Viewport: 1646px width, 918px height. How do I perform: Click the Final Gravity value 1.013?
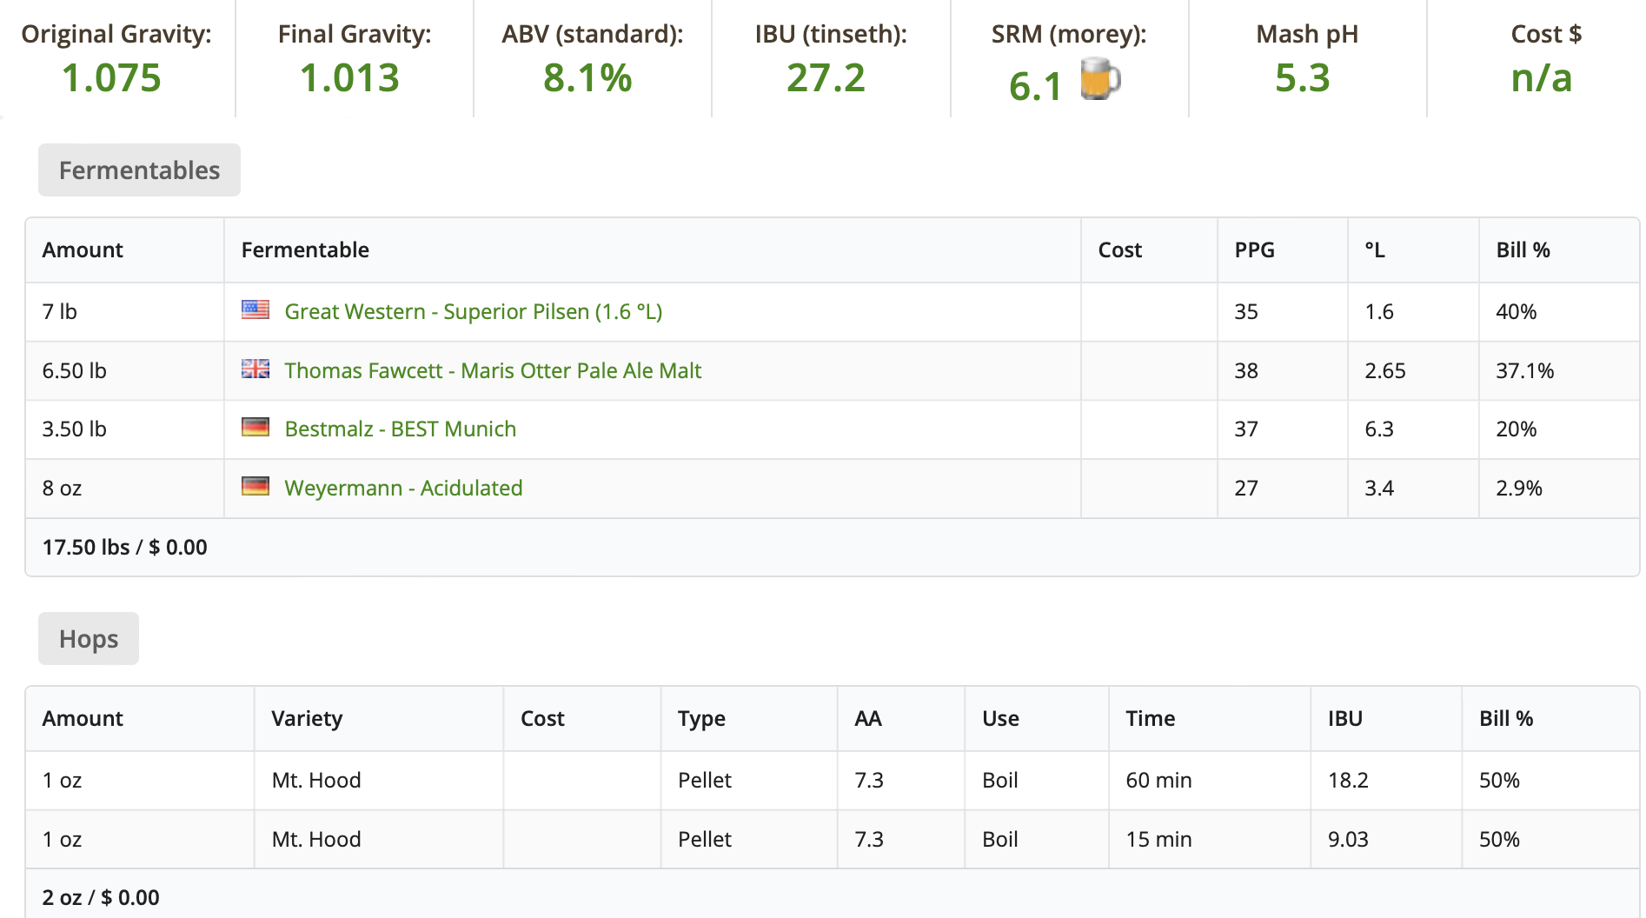(x=349, y=77)
